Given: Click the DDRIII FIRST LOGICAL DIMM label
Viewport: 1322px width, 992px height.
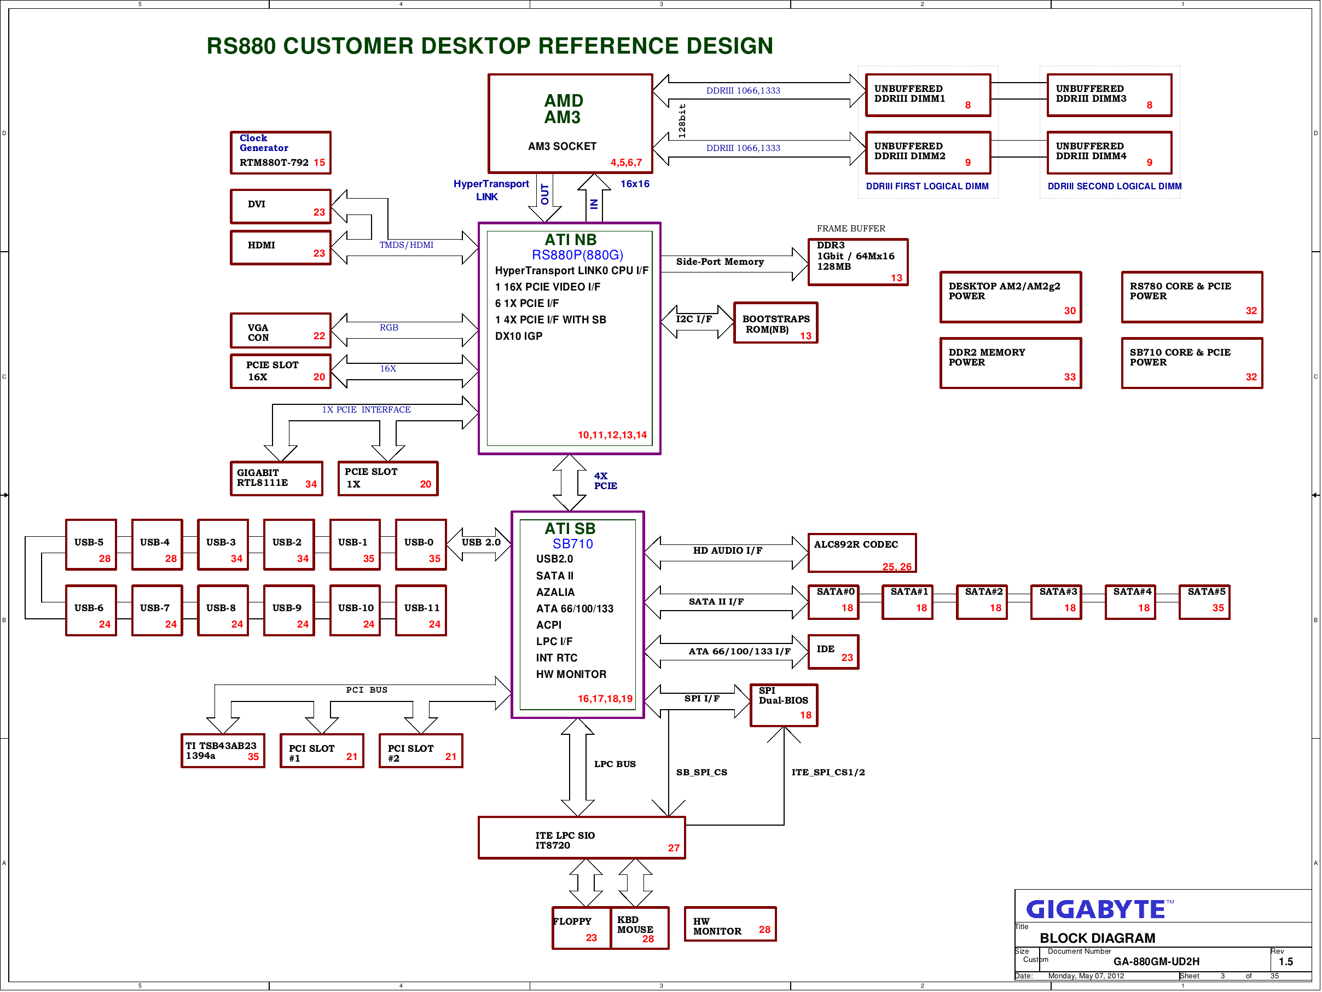Looking at the screenshot, I should tap(927, 187).
